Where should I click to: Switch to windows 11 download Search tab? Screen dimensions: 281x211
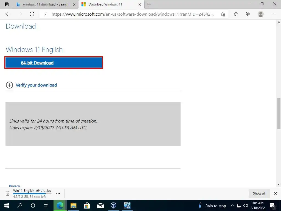pos(46,4)
